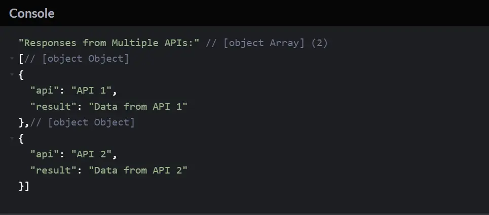The height and width of the screenshot is (215, 489).
Task: Click the first [object Object] comment
Action: pyautogui.click(x=77, y=59)
